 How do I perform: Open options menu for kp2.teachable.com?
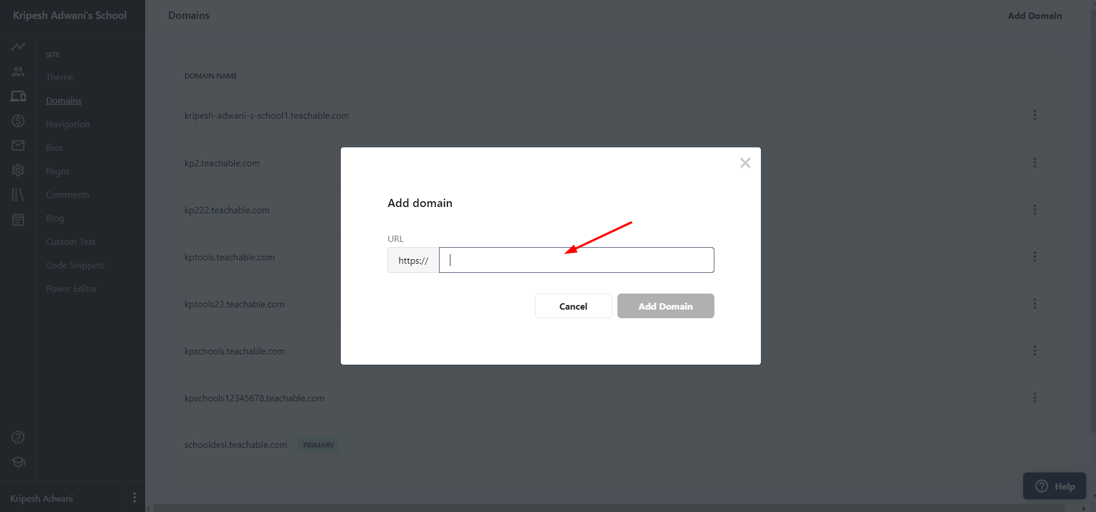pyautogui.click(x=1035, y=163)
